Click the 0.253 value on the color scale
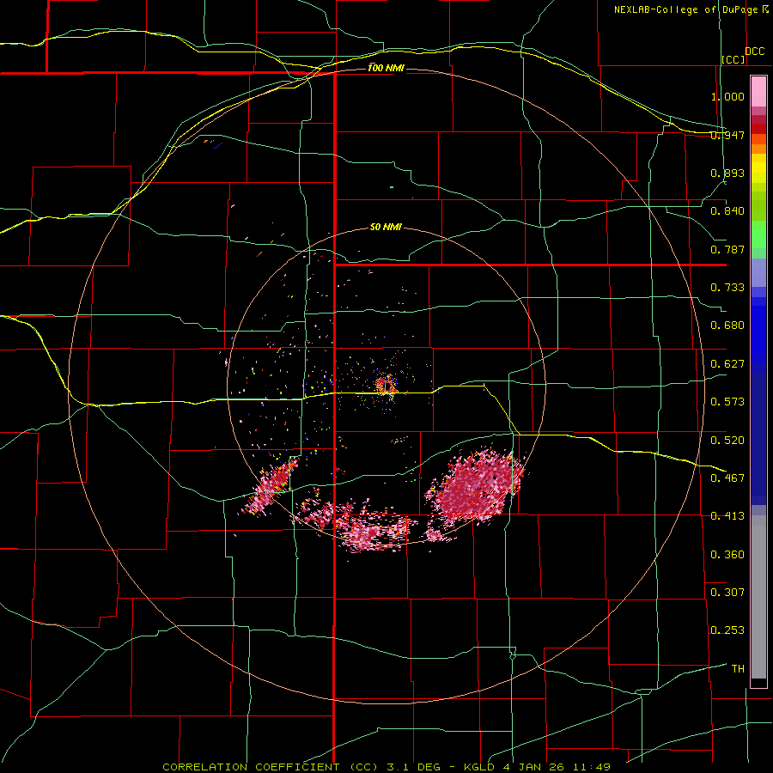The width and height of the screenshot is (773, 773). click(727, 630)
